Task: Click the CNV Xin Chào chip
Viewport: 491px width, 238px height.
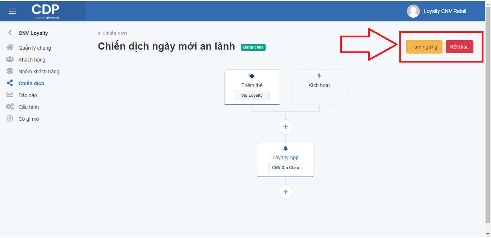Action: [x=286, y=168]
